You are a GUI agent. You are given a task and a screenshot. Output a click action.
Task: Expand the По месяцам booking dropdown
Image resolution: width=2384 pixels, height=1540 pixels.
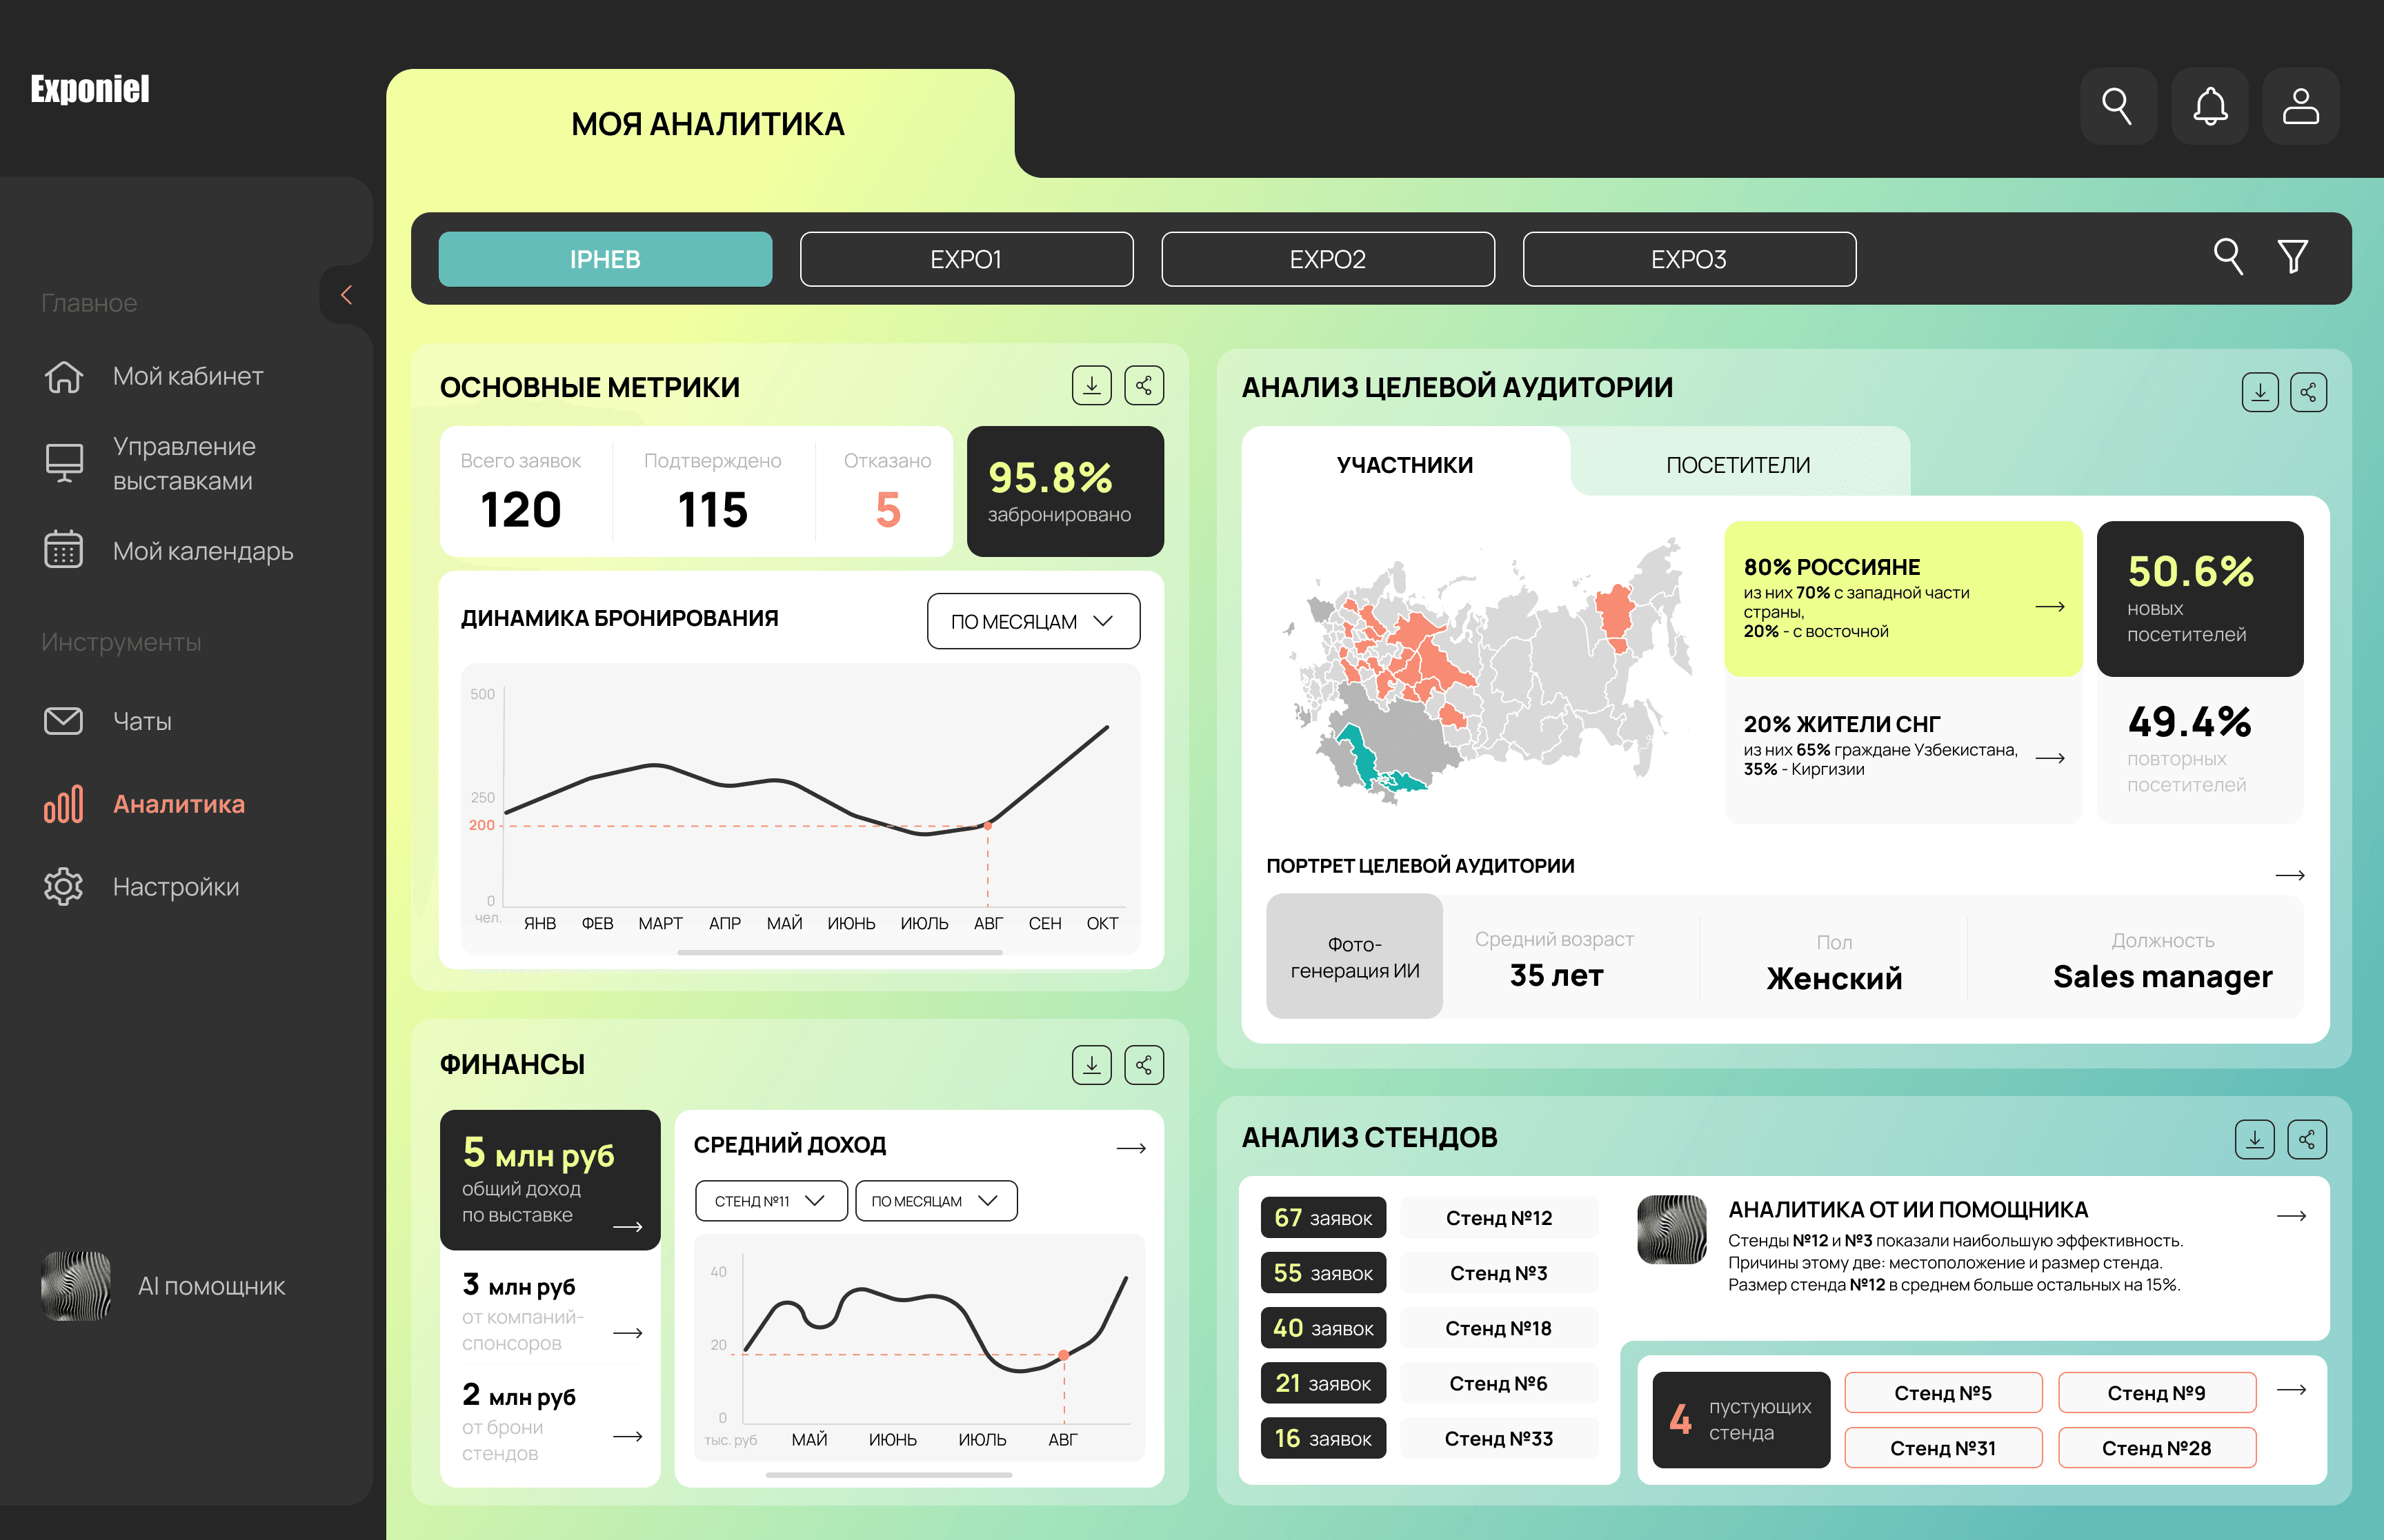[1033, 621]
